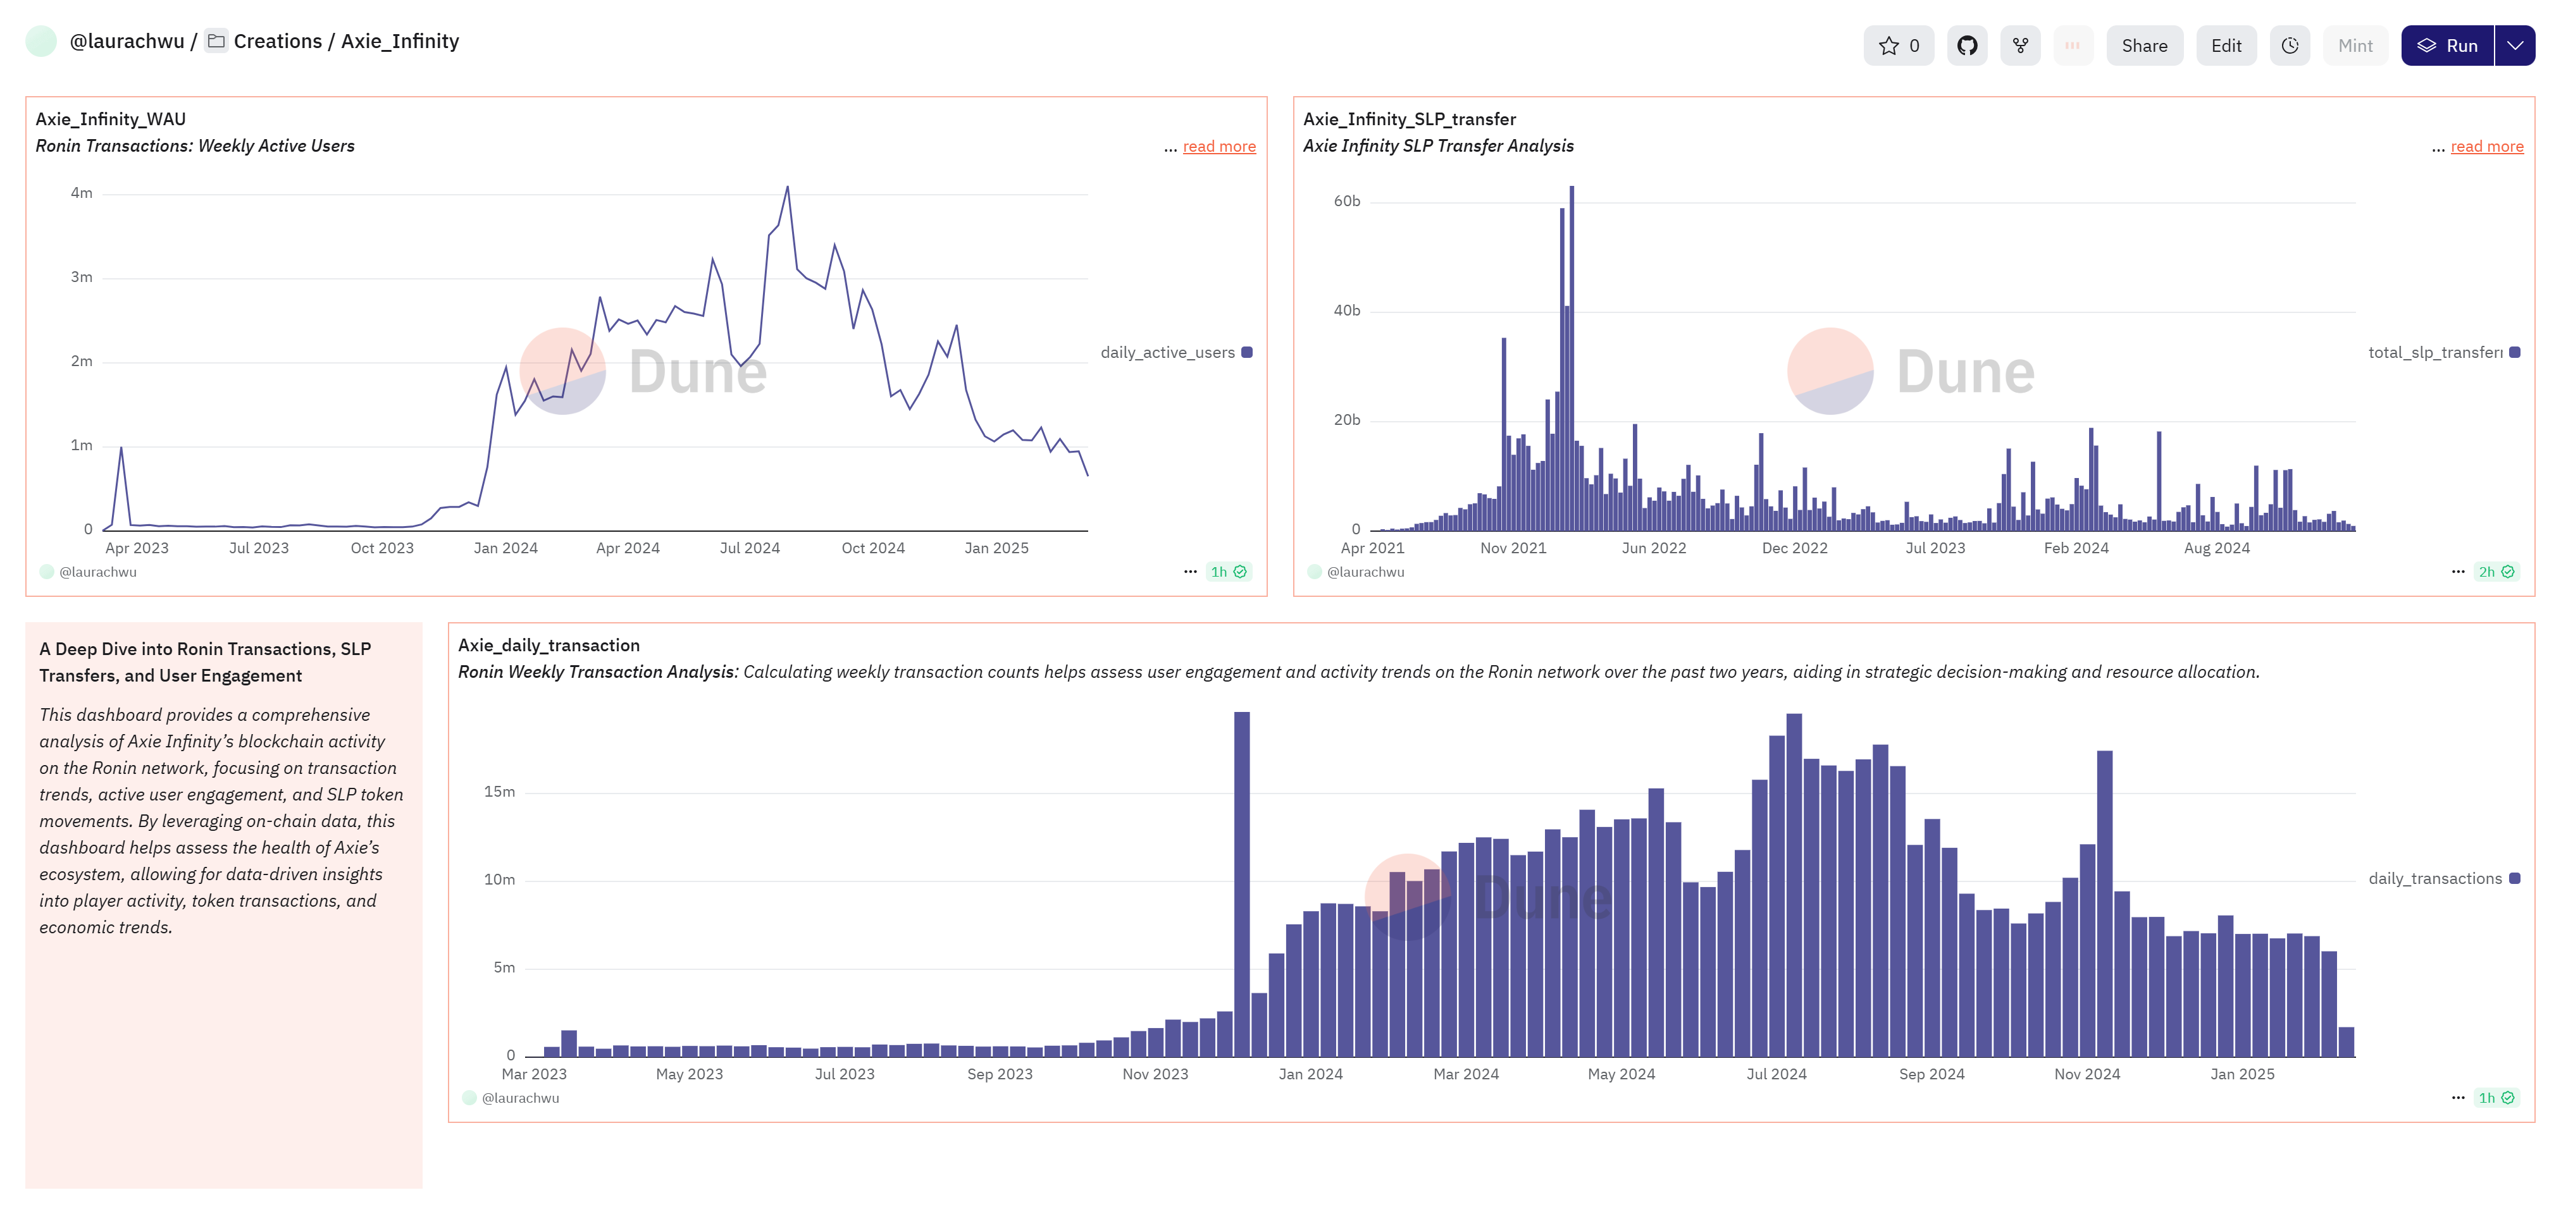Click the 'Nov 2024' label on transaction axis
The image size is (2561, 1214).
pos(2087,1074)
